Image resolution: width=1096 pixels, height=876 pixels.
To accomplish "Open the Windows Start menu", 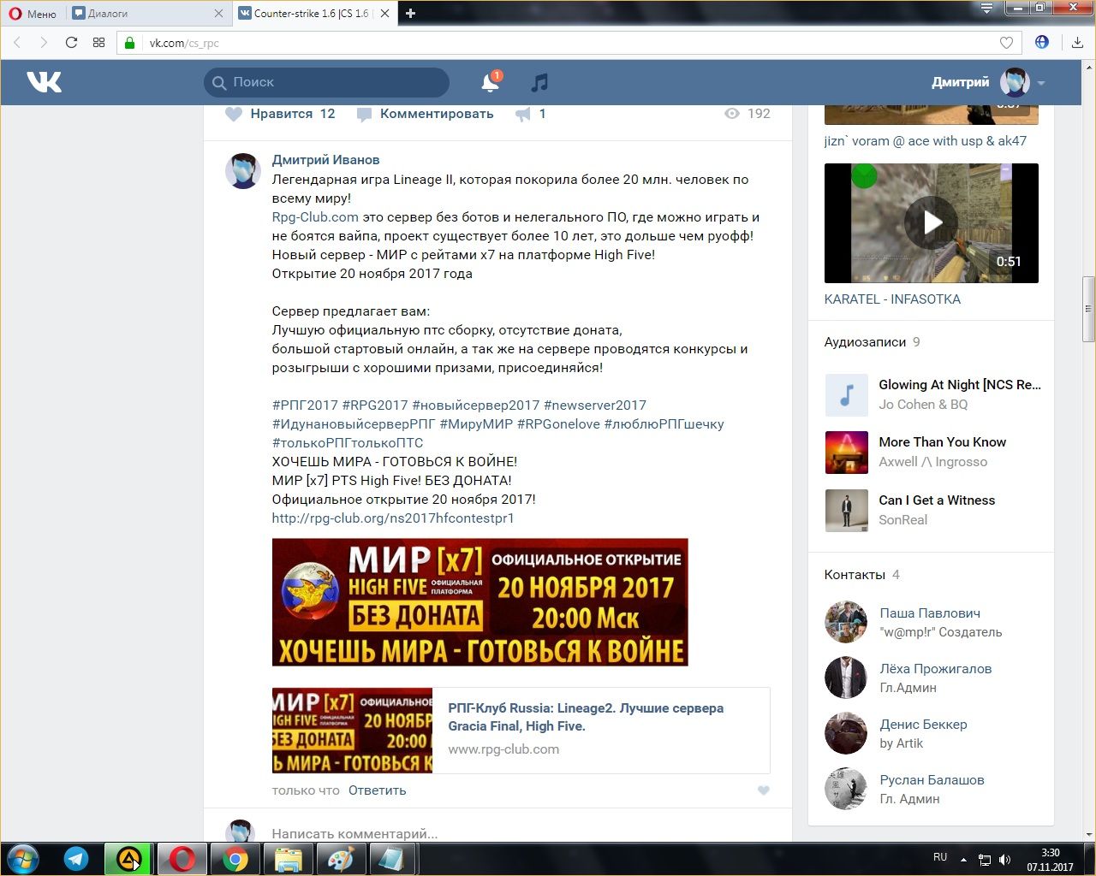I will click(x=23, y=859).
